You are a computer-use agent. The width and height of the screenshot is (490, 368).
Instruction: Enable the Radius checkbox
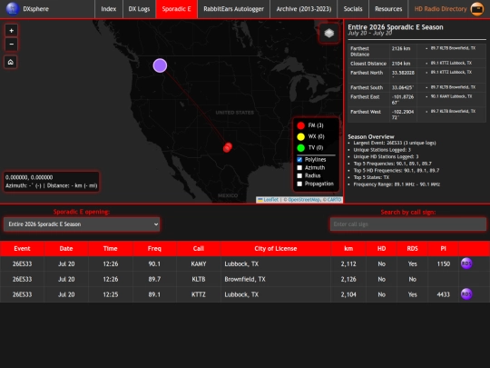click(299, 176)
